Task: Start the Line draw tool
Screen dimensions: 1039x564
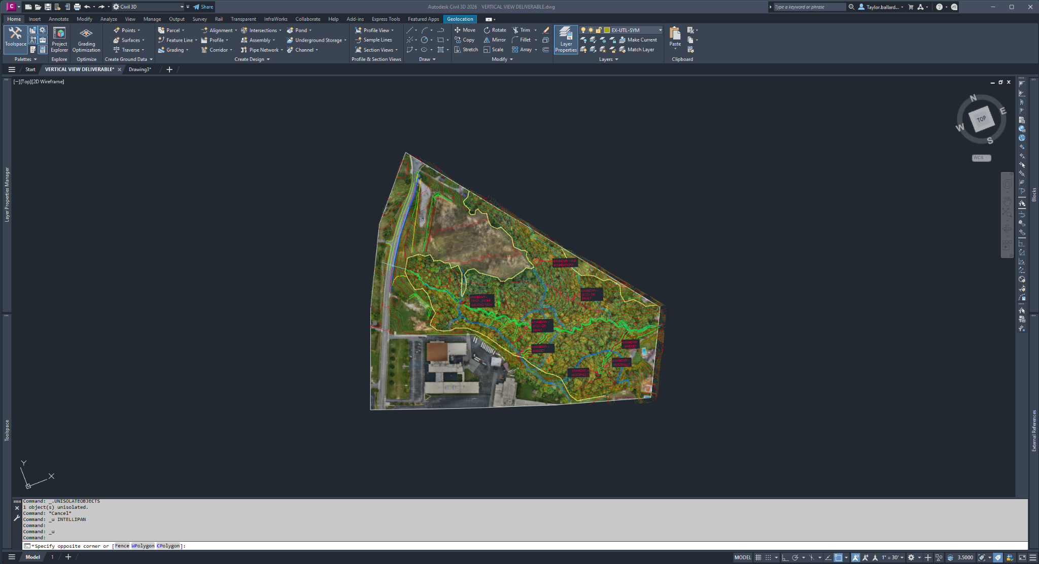Action: [x=409, y=30]
